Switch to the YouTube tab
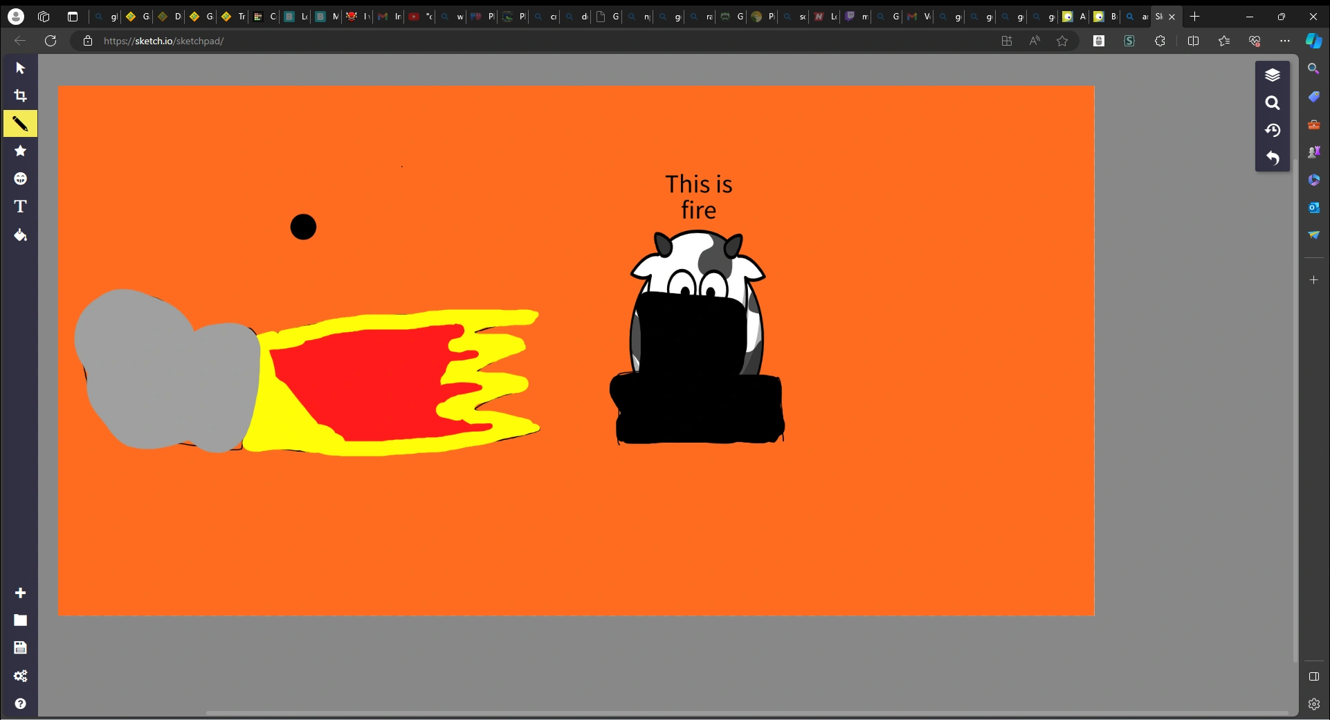Screen dimensions: 1330x720 click(x=420, y=17)
